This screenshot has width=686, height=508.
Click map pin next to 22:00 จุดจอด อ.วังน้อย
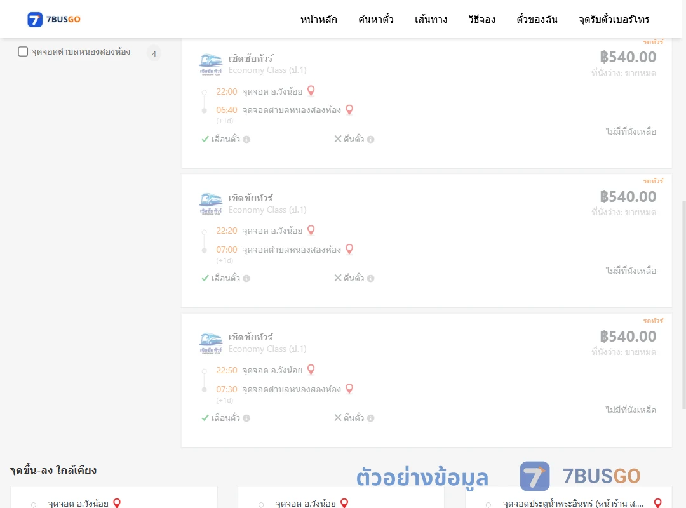(311, 91)
